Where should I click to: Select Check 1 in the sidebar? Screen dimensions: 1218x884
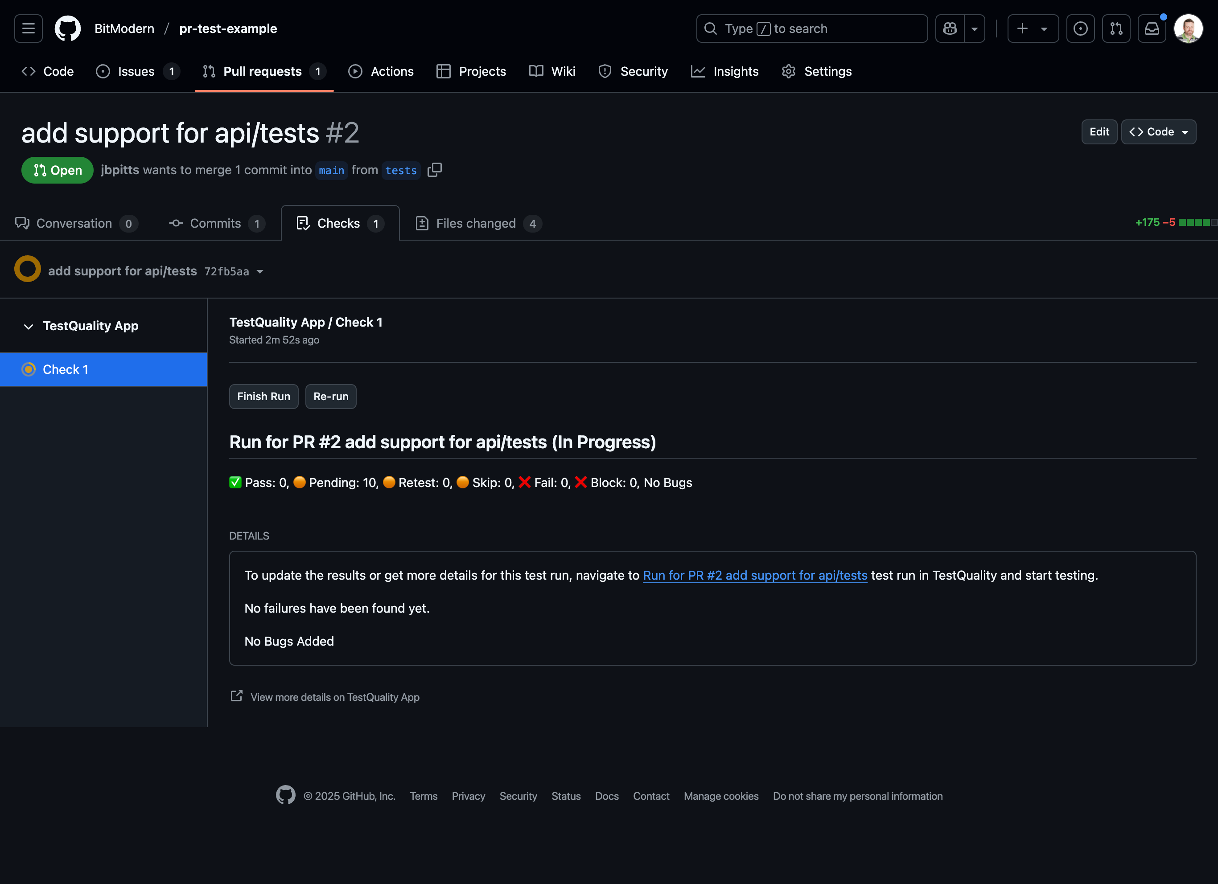pyautogui.click(x=103, y=369)
